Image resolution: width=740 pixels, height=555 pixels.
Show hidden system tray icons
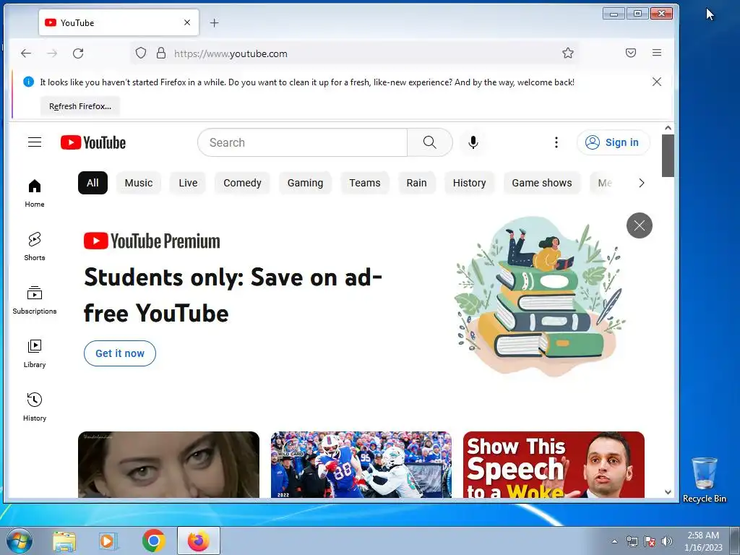(x=614, y=541)
